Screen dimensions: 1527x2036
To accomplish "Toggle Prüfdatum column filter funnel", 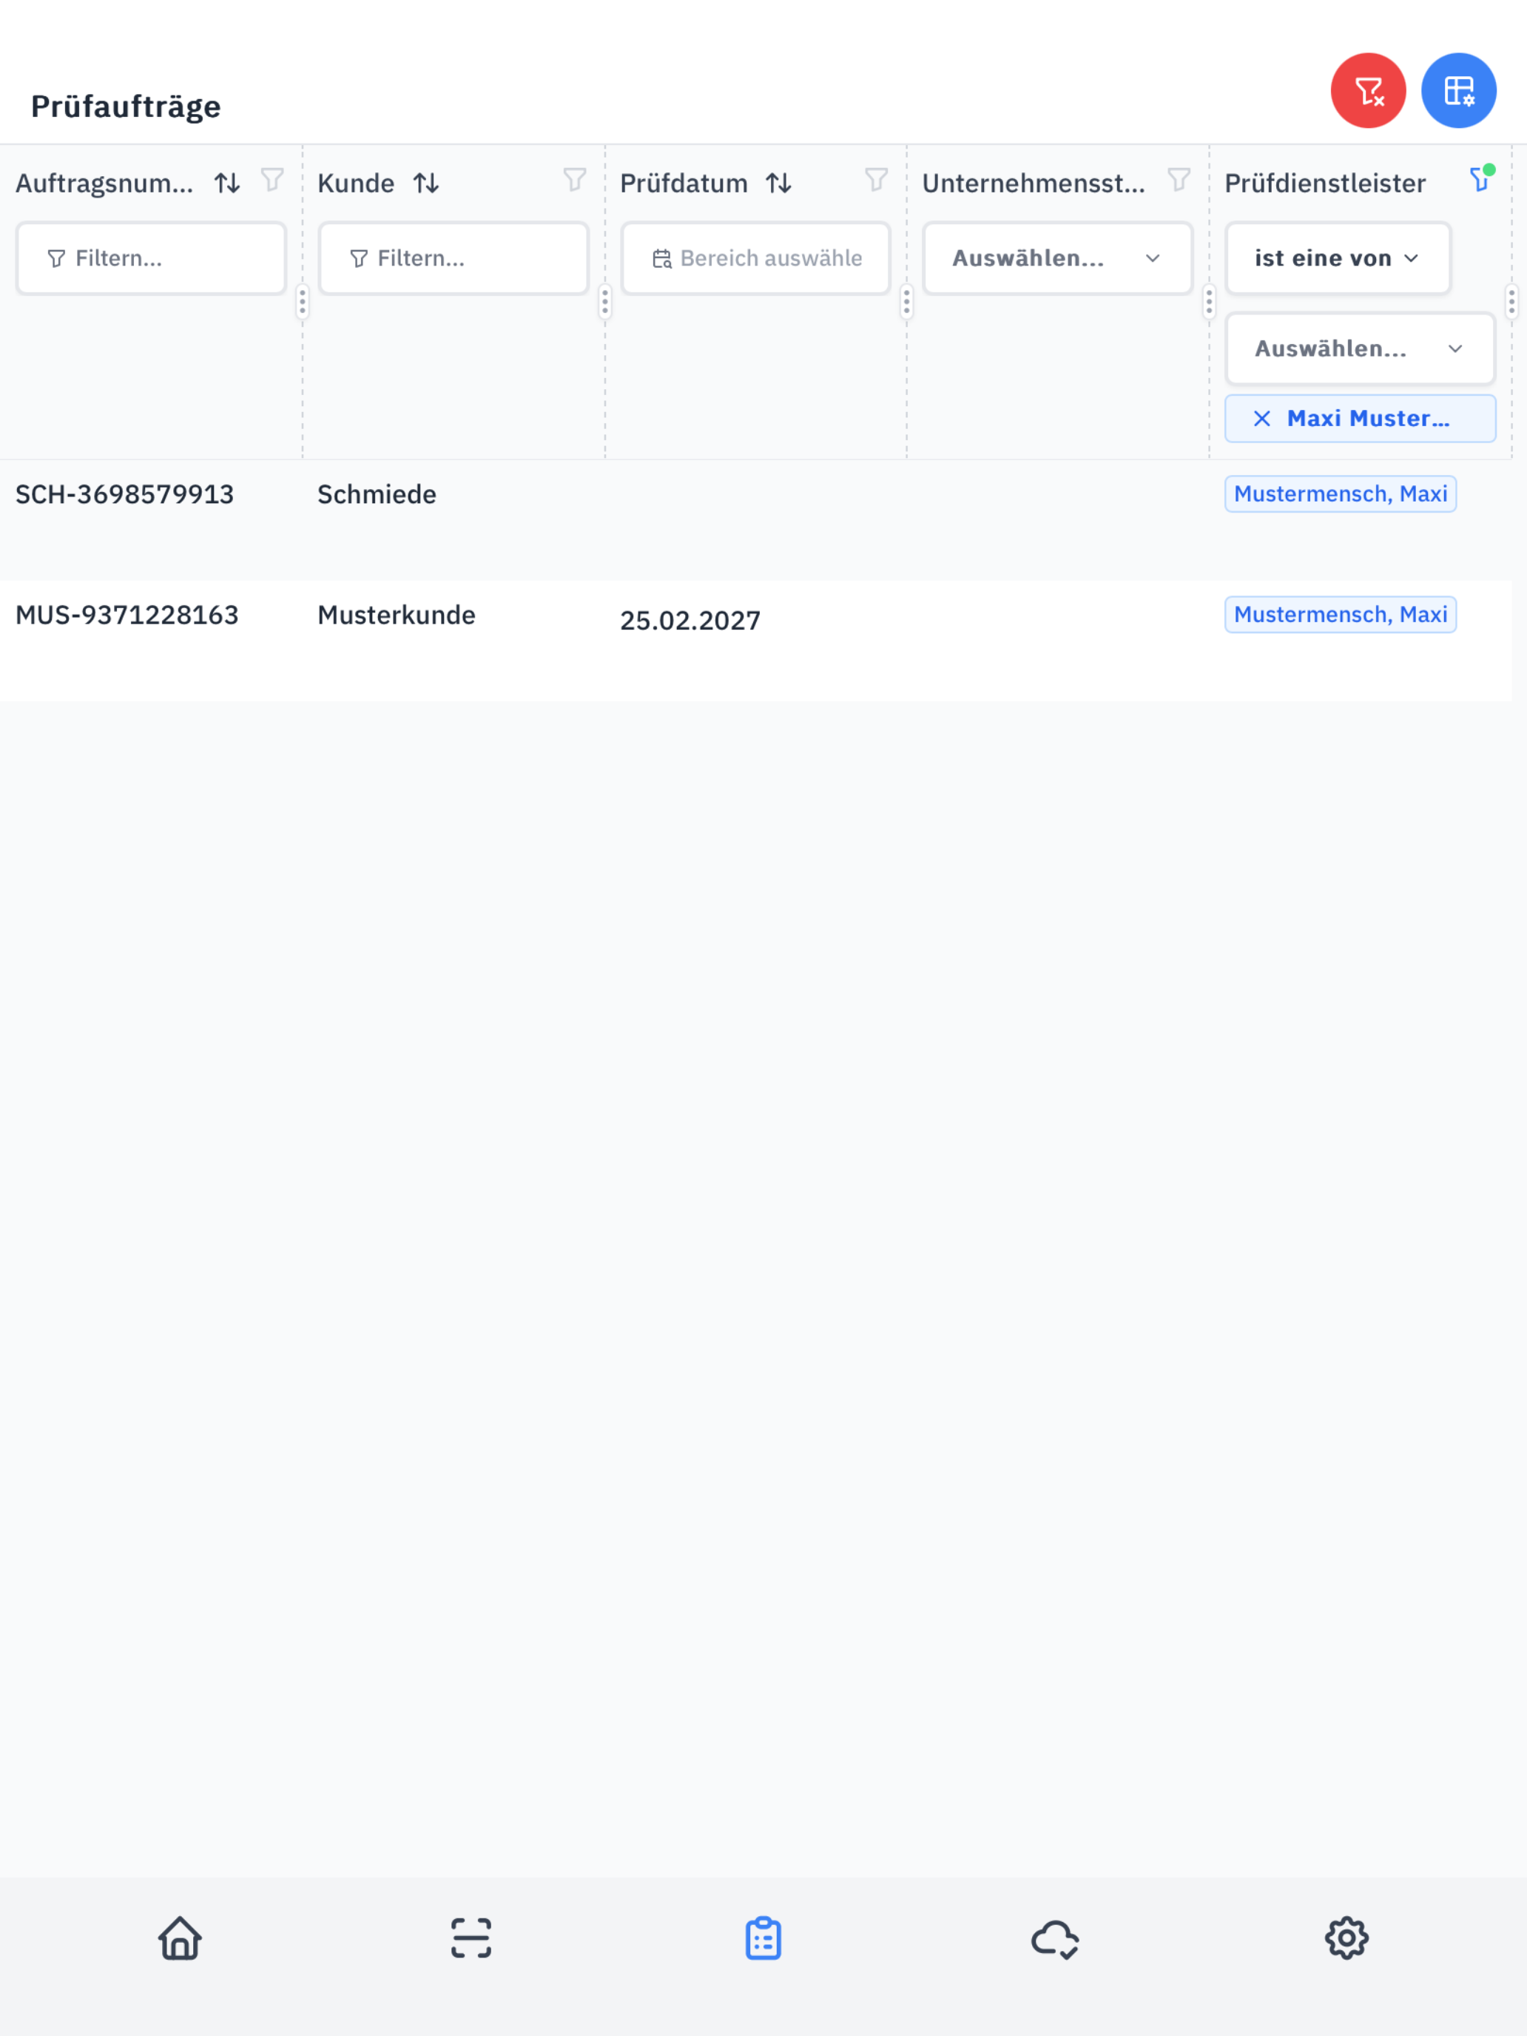I will [876, 180].
